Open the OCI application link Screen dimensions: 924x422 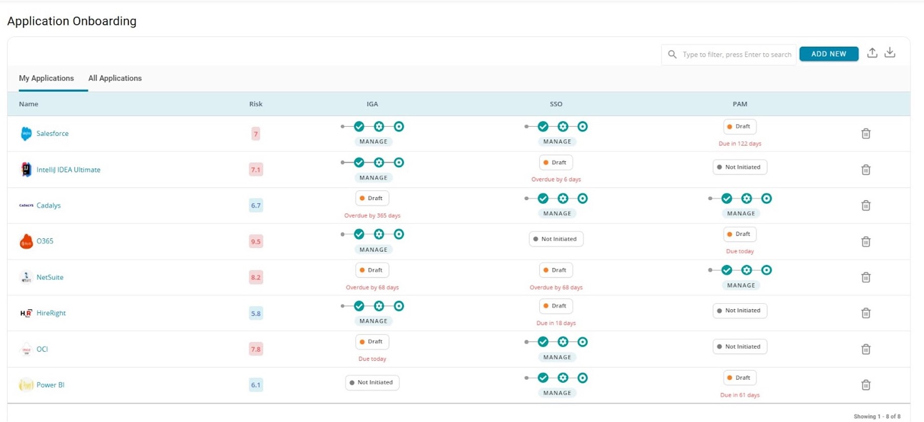[x=42, y=349]
